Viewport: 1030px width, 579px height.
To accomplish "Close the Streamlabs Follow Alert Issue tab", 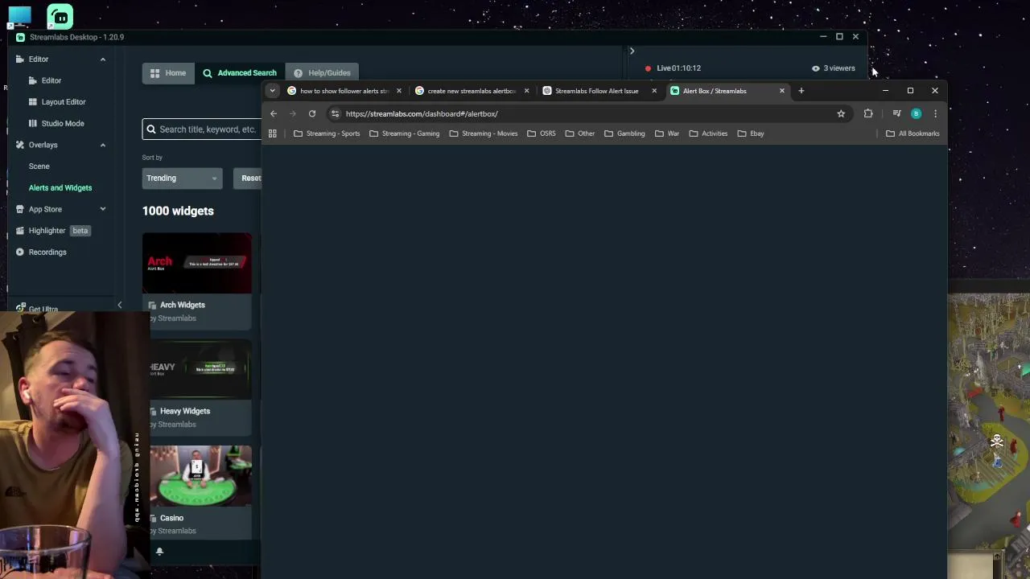I will pyautogui.click(x=653, y=91).
